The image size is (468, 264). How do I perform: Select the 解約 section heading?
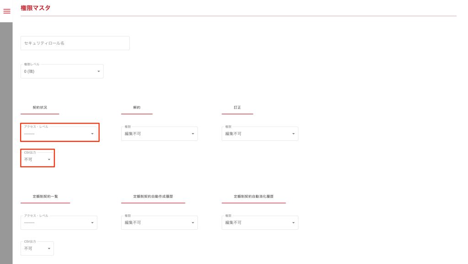[x=137, y=108]
